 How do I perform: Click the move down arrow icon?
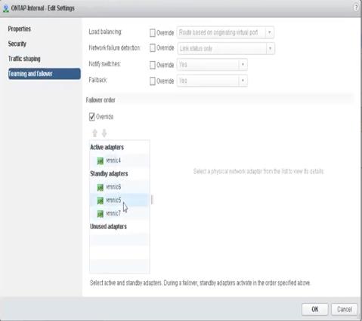coord(104,133)
